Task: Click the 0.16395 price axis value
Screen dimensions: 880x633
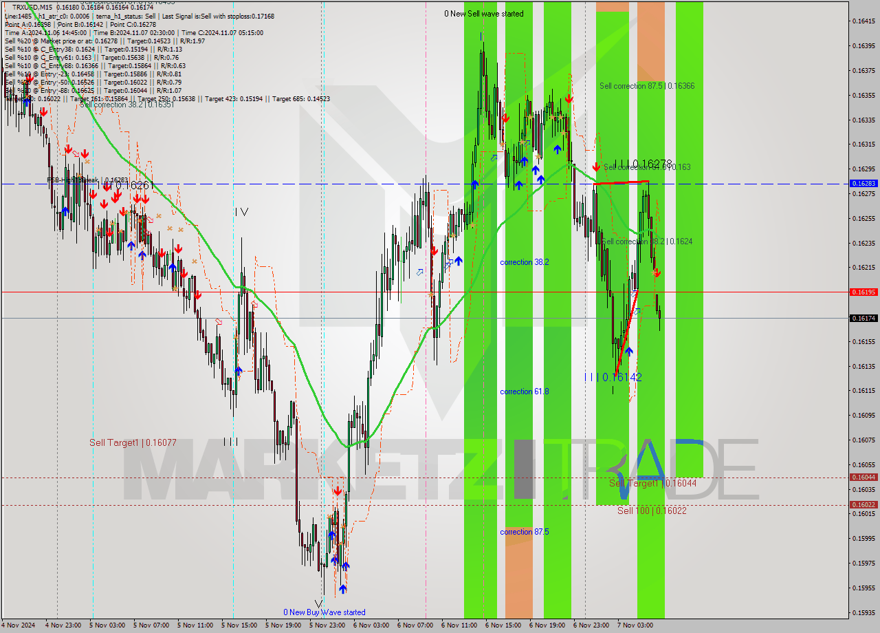Action: tap(863, 45)
